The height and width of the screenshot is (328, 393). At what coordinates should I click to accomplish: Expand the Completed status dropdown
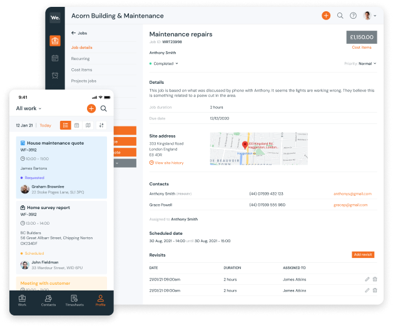(x=164, y=63)
